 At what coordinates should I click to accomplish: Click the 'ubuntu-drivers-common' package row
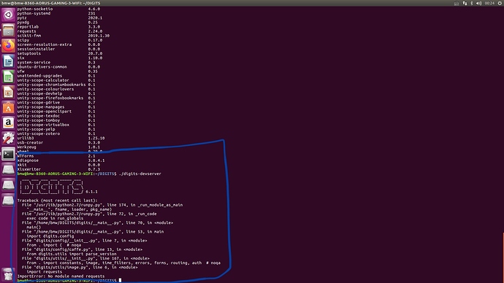58,67
